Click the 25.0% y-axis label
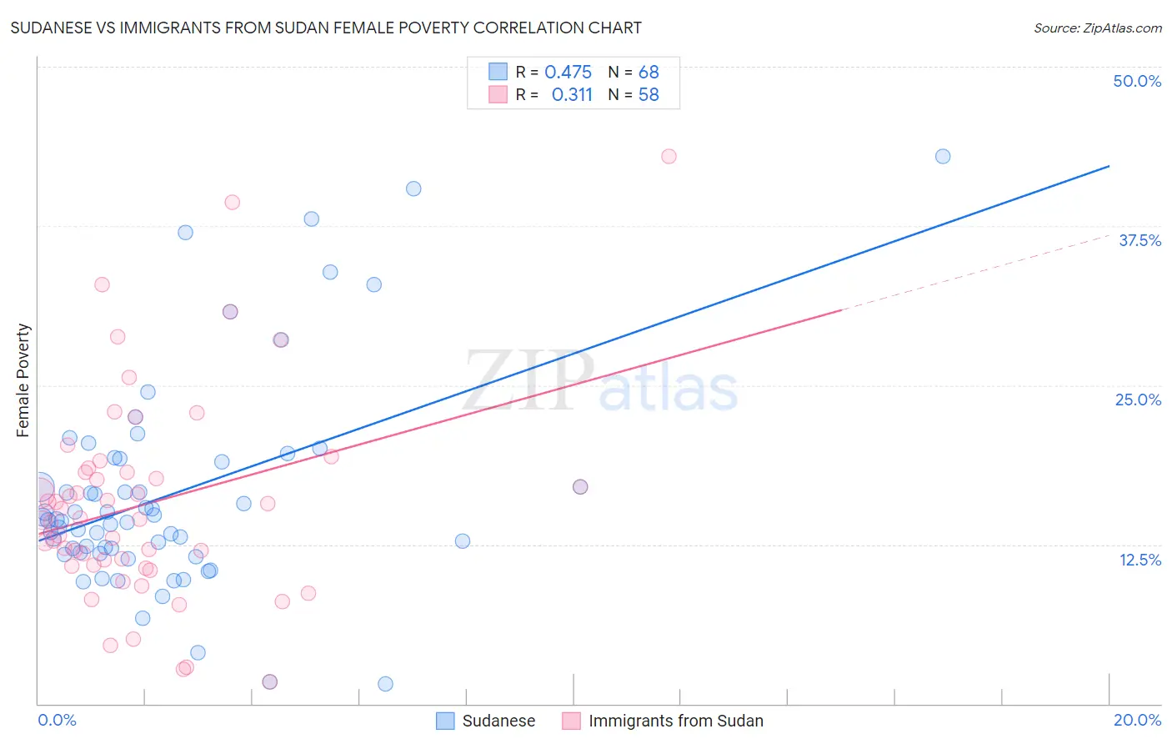Viewport: 1172px width, 744px height. click(x=1138, y=400)
